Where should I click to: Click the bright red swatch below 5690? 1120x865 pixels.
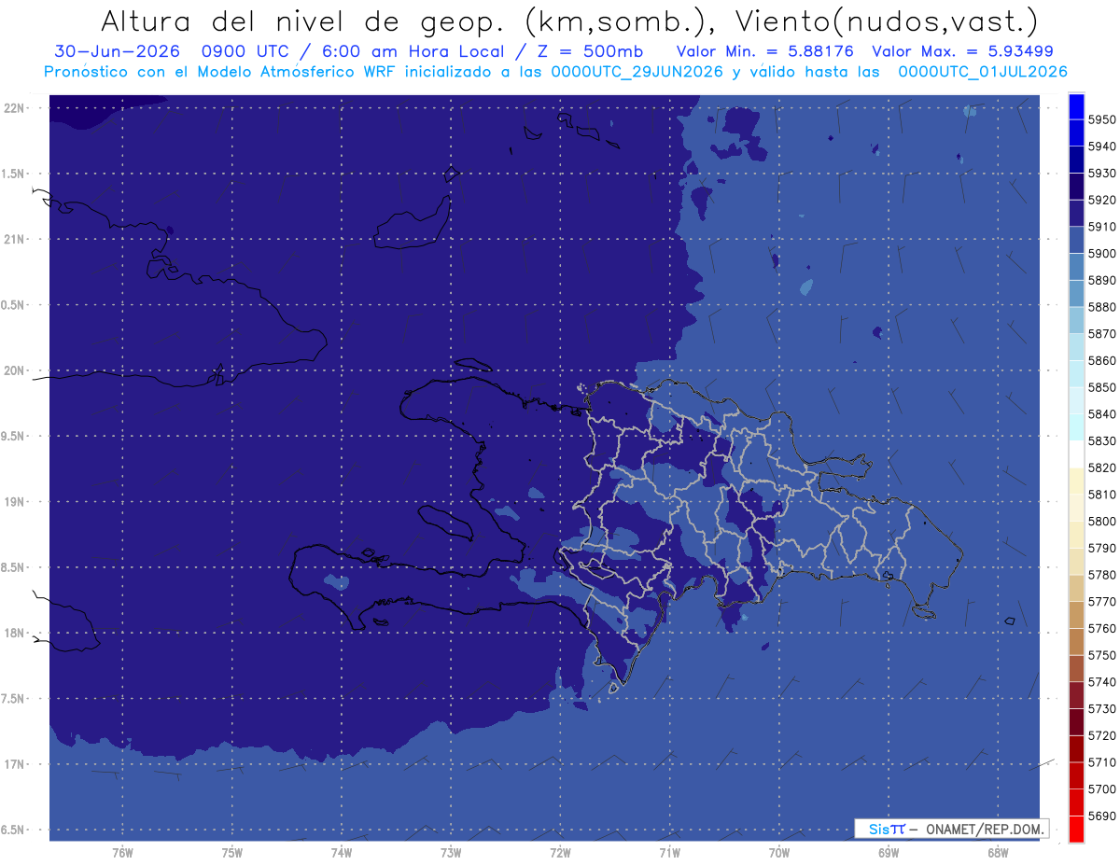[1076, 829]
